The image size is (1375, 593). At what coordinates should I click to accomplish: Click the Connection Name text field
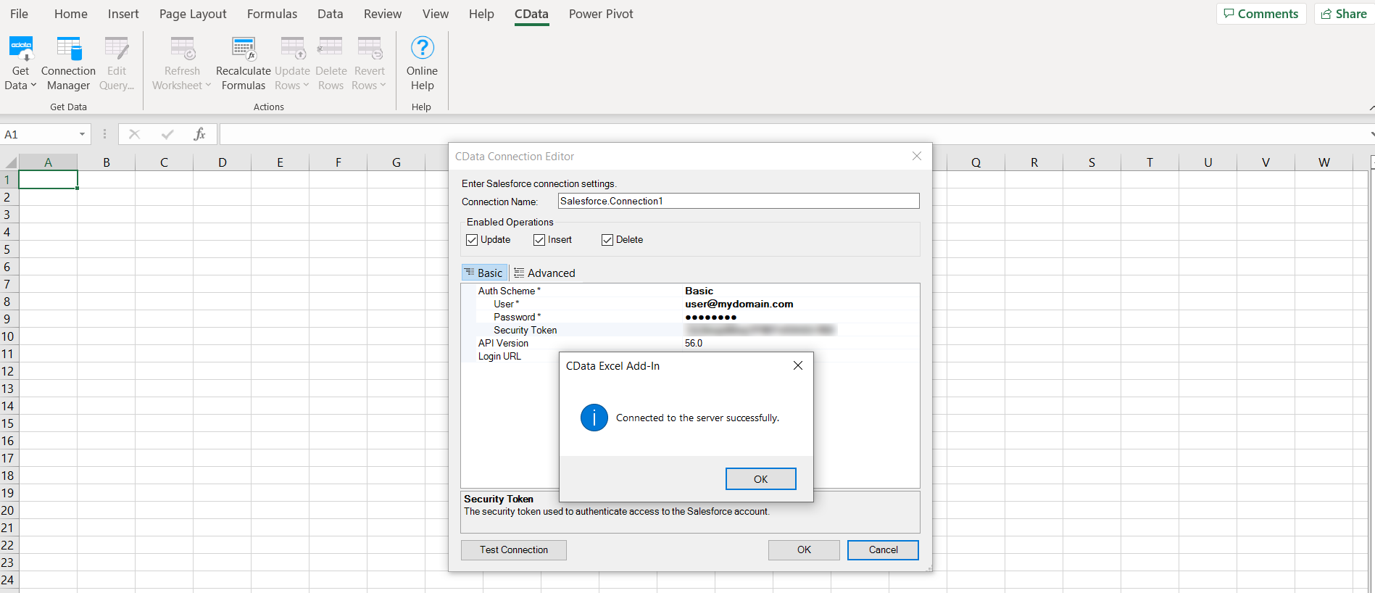(738, 202)
